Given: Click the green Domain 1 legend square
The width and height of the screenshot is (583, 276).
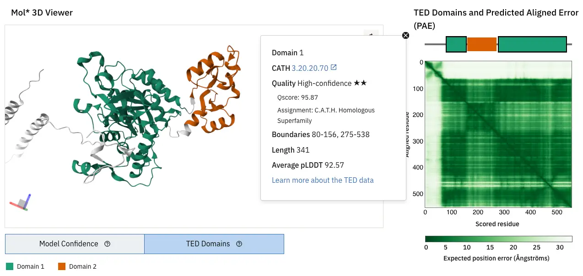Looking at the screenshot, I should click(x=9, y=266).
